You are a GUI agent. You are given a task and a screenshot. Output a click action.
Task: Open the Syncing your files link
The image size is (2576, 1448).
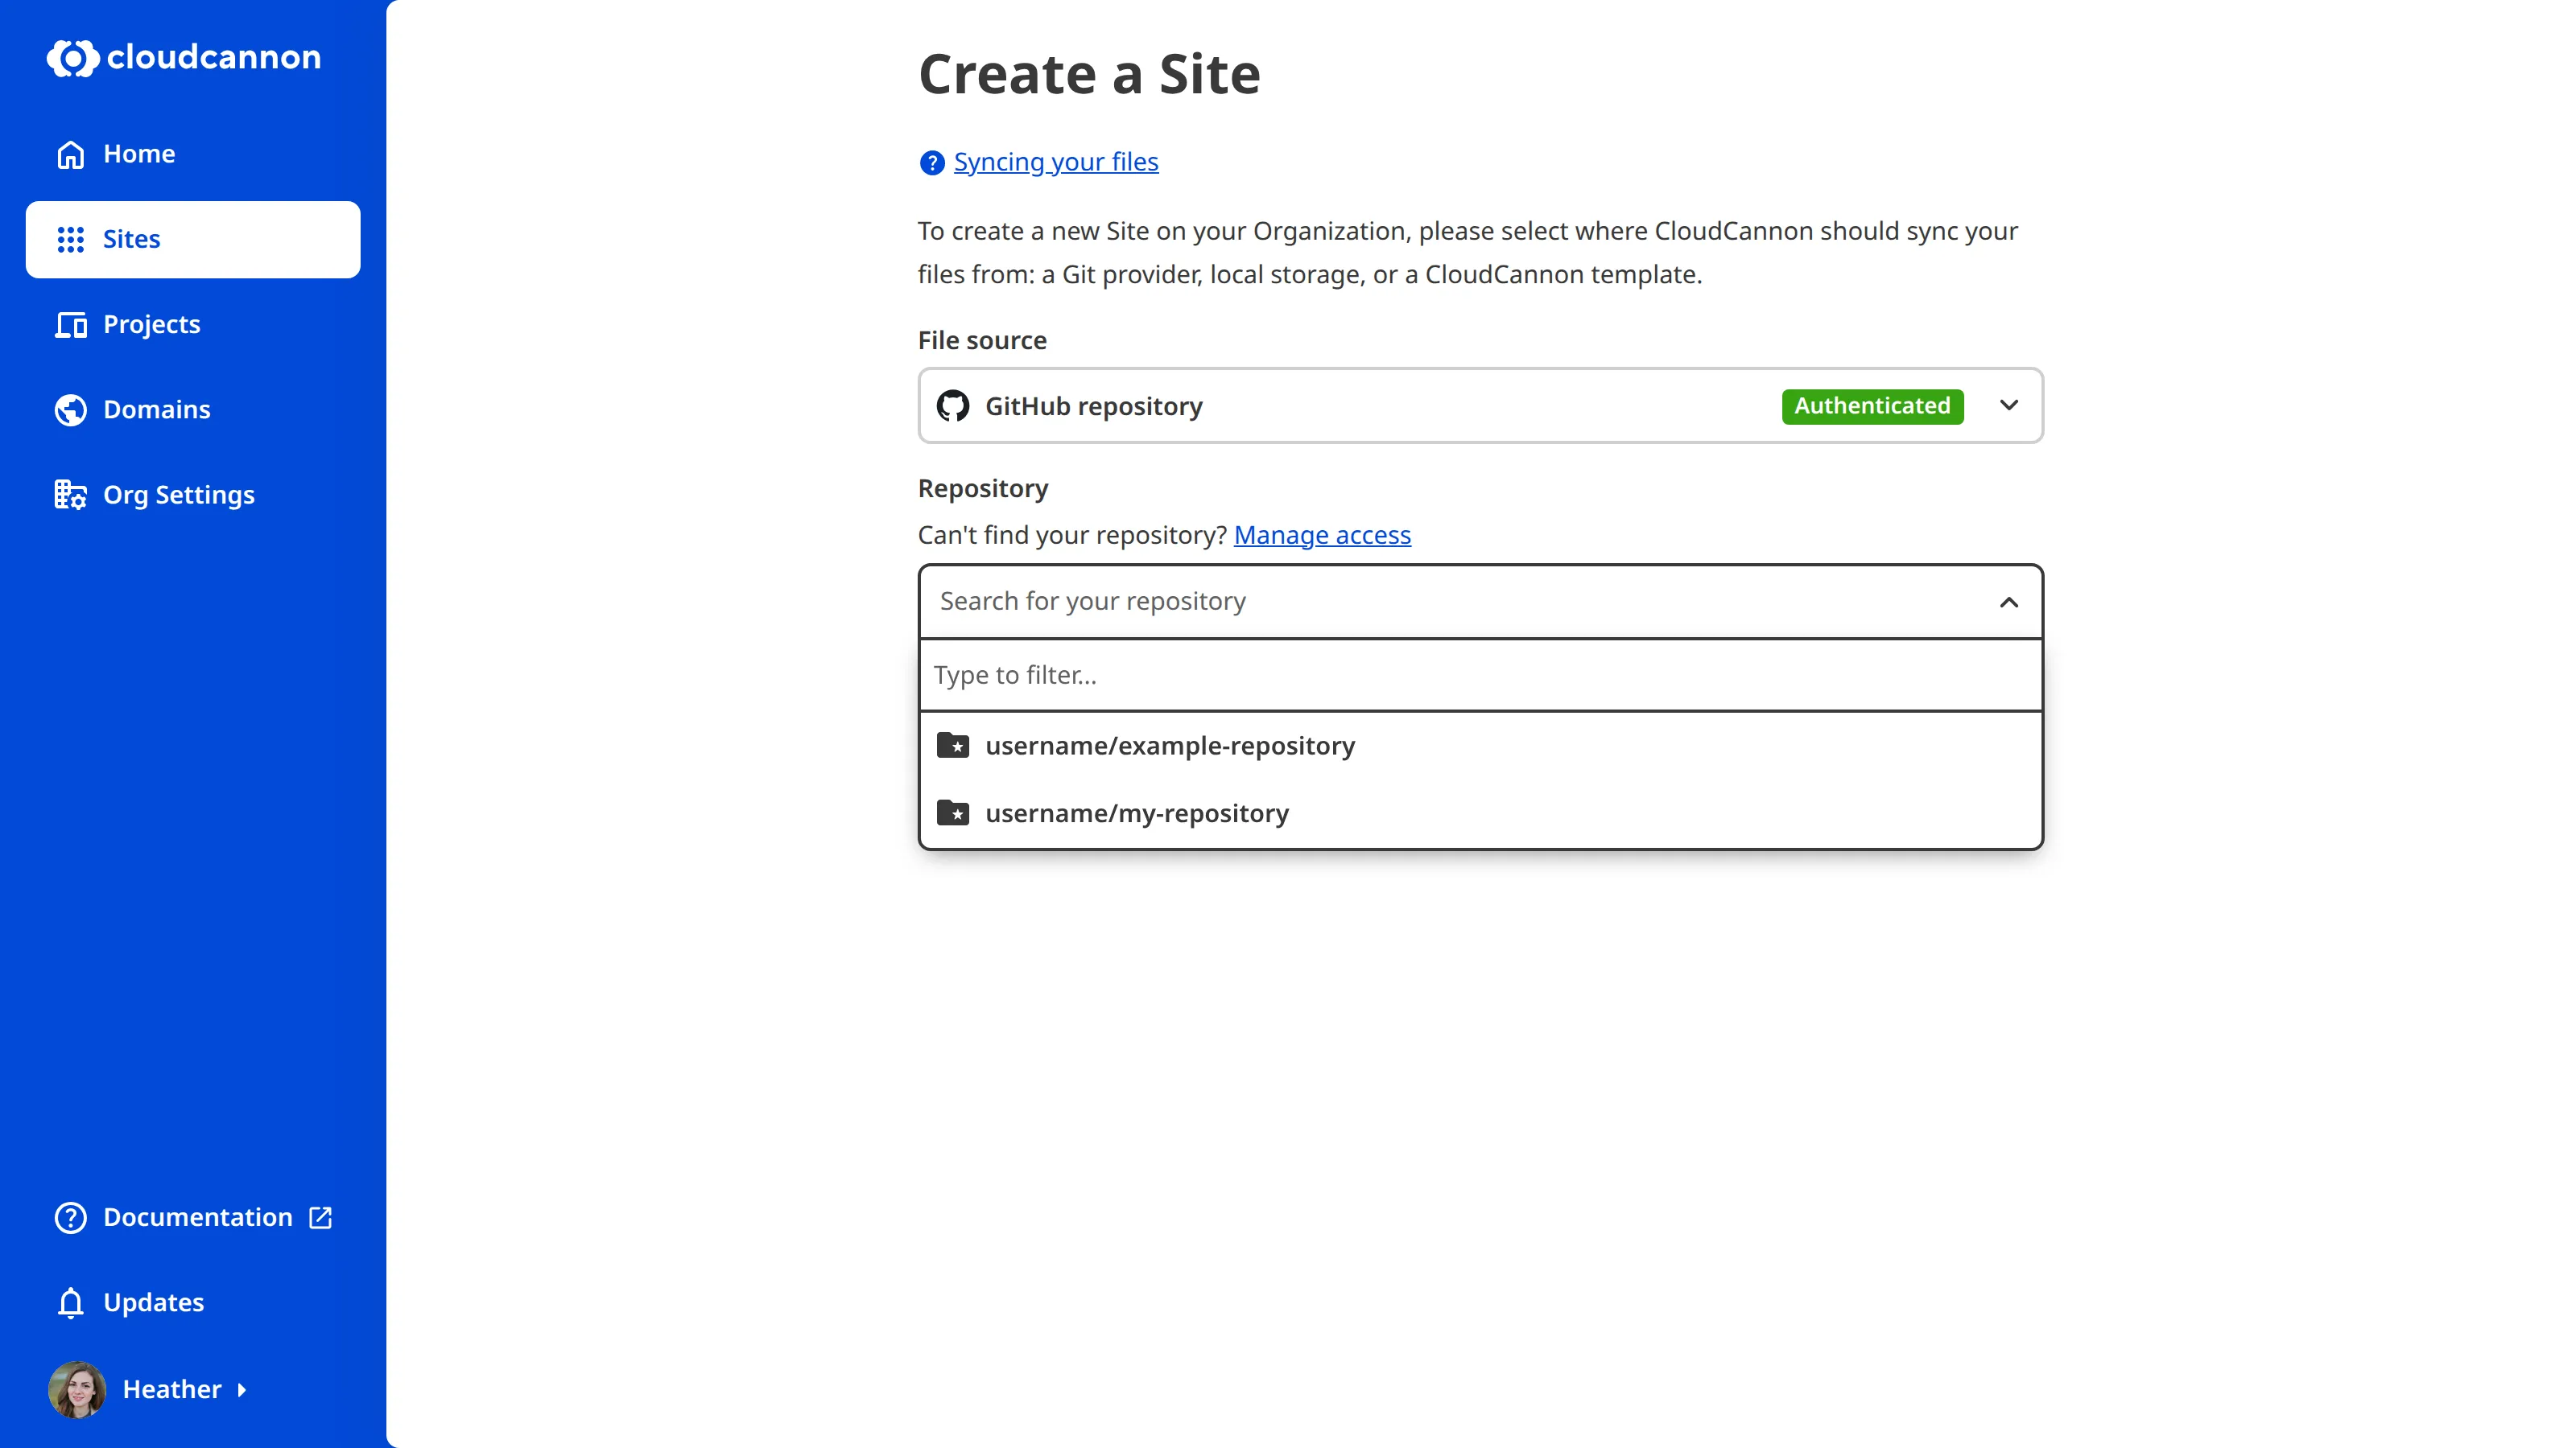tap(1056, 162)
